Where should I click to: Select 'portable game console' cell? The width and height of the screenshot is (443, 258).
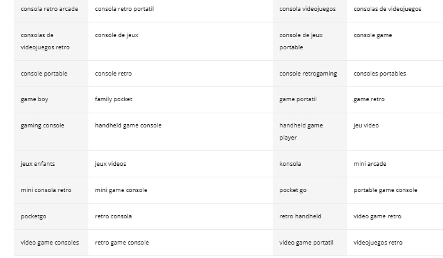coord(395,190)
